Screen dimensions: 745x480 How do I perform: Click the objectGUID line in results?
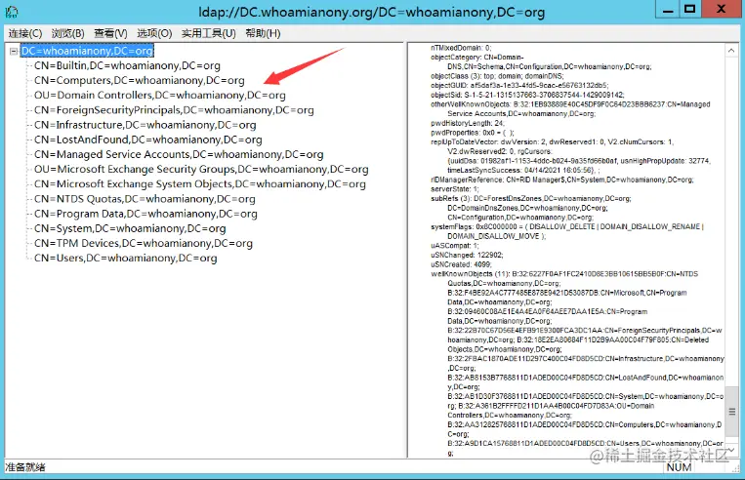519,86
